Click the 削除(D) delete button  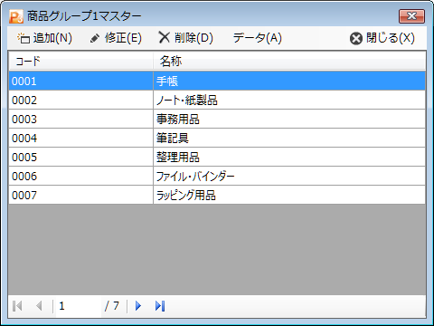(x=186, y=38)
